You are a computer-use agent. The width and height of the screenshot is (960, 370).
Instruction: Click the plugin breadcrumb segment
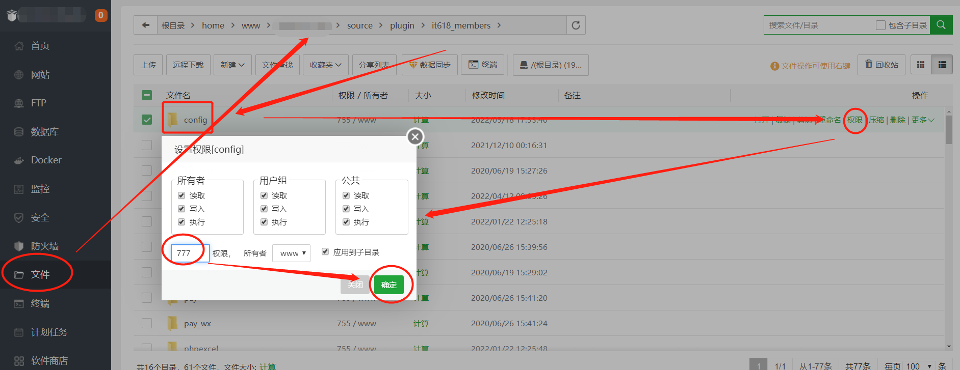pyautogui.click(x=402, y=25)
